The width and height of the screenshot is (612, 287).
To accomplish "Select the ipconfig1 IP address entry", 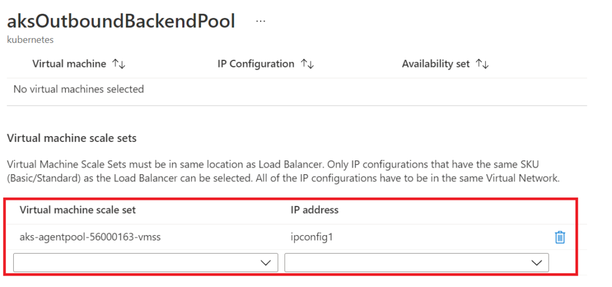I will coord(311,237).
